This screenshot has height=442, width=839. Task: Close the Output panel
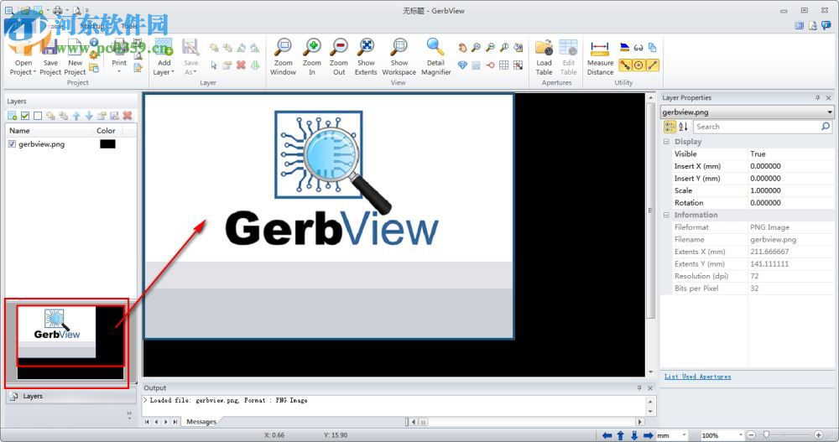click(650, 388)
